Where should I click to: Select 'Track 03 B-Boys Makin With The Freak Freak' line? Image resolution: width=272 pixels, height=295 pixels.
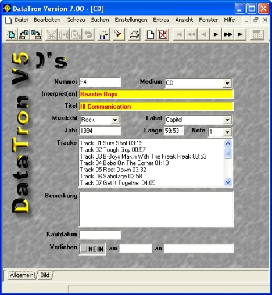[144, 156]
